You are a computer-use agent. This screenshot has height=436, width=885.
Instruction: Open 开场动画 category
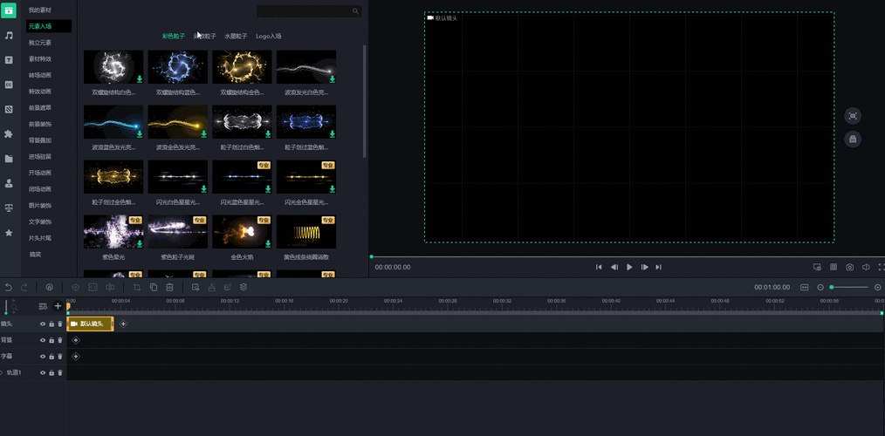(x=39, y=173)
